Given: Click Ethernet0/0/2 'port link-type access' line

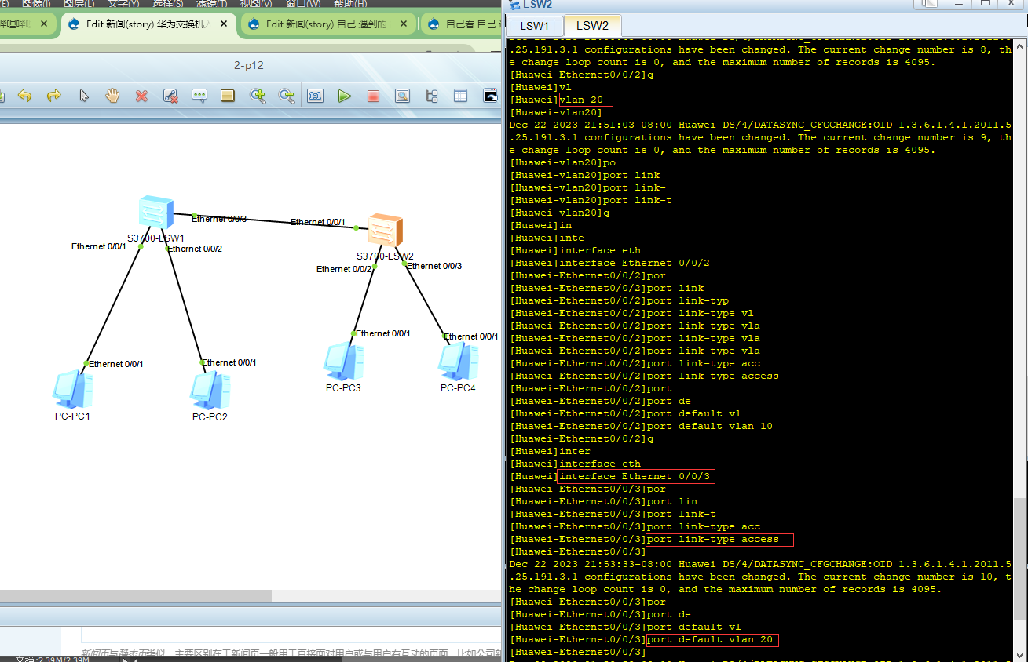Looking at the screenshot, I should 644,376.
